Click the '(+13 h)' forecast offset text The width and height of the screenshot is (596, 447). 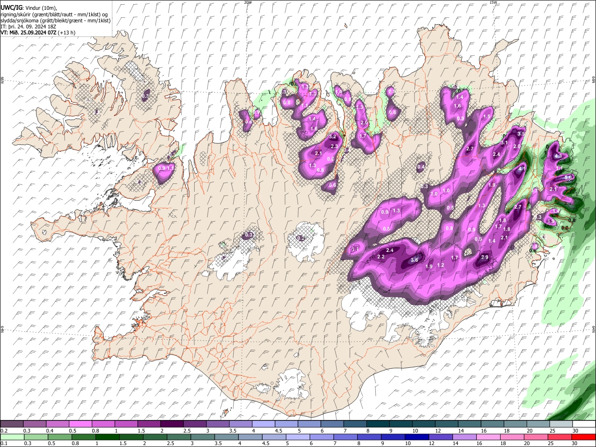point(67,33)
